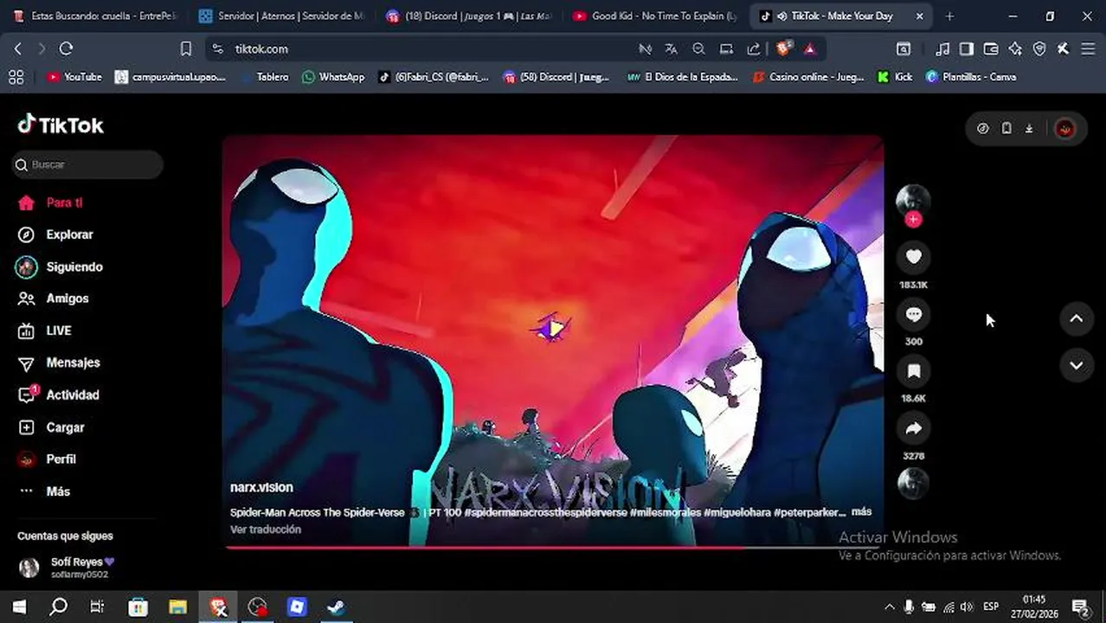Open the narx.vision username link
This screenshot has height=623, width=1106.
[261, 487]
